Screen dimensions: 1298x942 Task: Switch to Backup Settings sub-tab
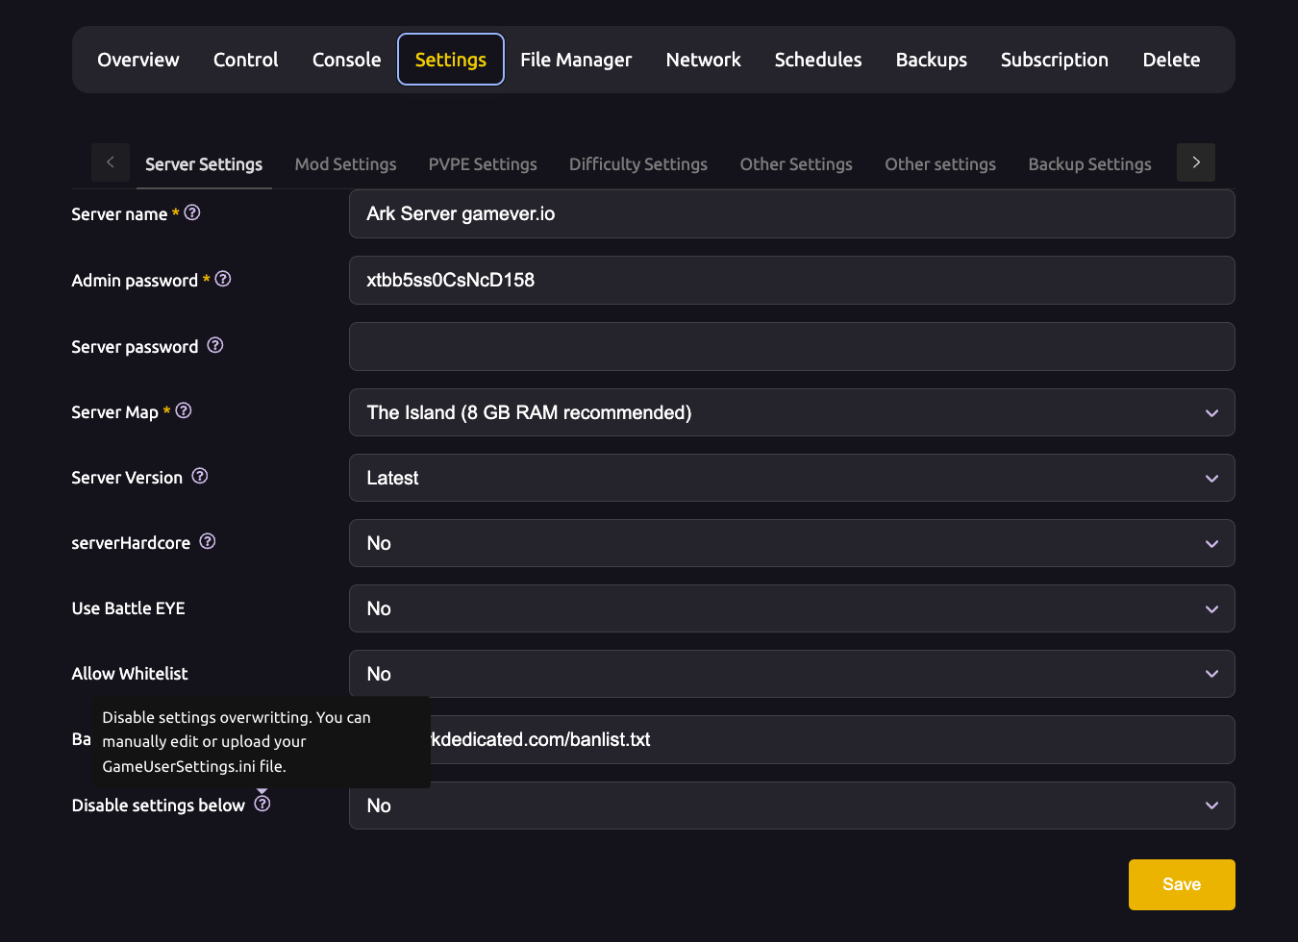[1090, 164]
